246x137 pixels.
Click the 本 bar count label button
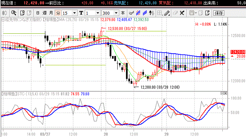coord(123,13)
